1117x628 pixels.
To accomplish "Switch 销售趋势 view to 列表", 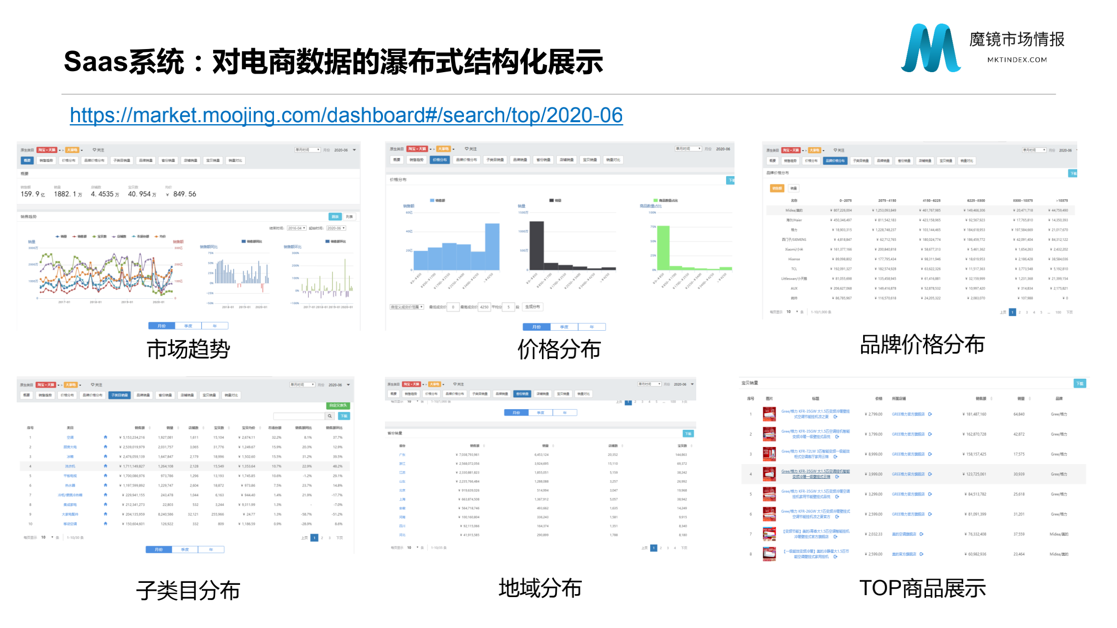I will 349,217.
